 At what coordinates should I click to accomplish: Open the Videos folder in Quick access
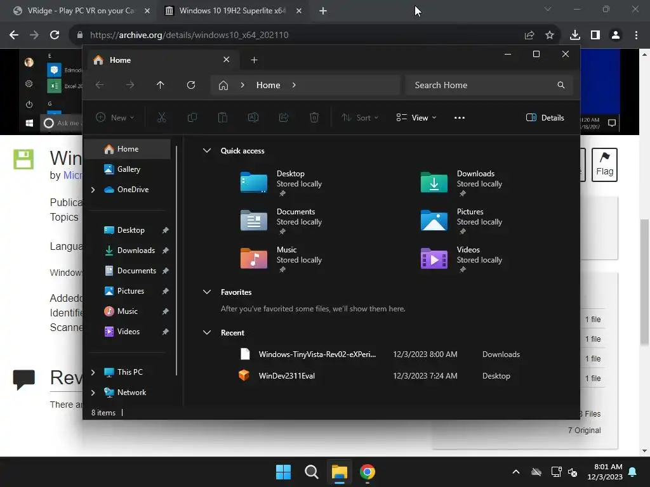461,259
